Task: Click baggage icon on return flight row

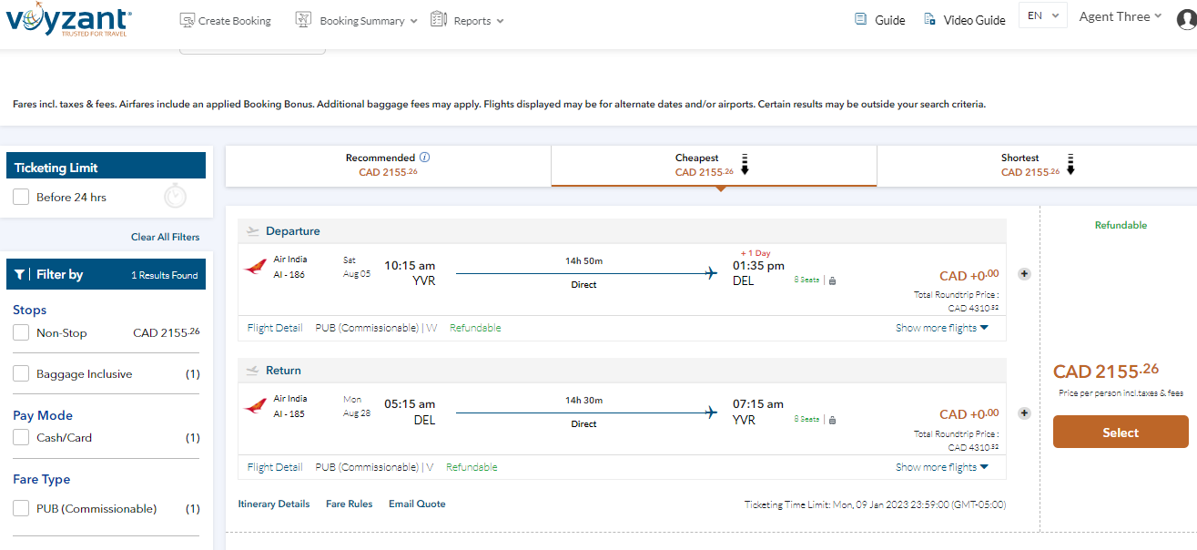Action: click(x=832, y=420)
